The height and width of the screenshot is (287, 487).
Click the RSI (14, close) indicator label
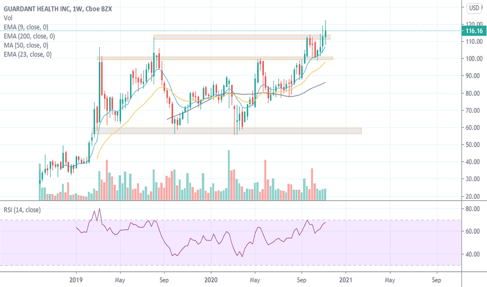pos(22,210)
